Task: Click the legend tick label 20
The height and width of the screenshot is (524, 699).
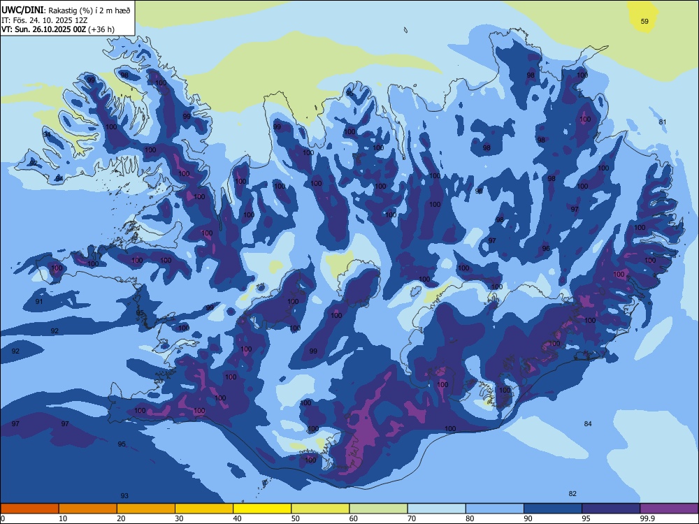Action: (121, 518)
